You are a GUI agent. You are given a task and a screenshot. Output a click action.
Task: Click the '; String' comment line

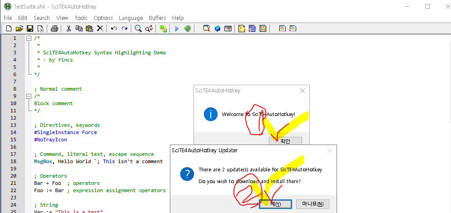pos(46,205)
